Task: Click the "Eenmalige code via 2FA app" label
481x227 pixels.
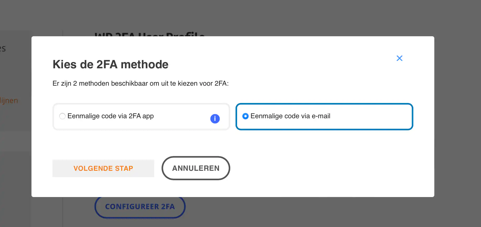Action: point(110,116)
